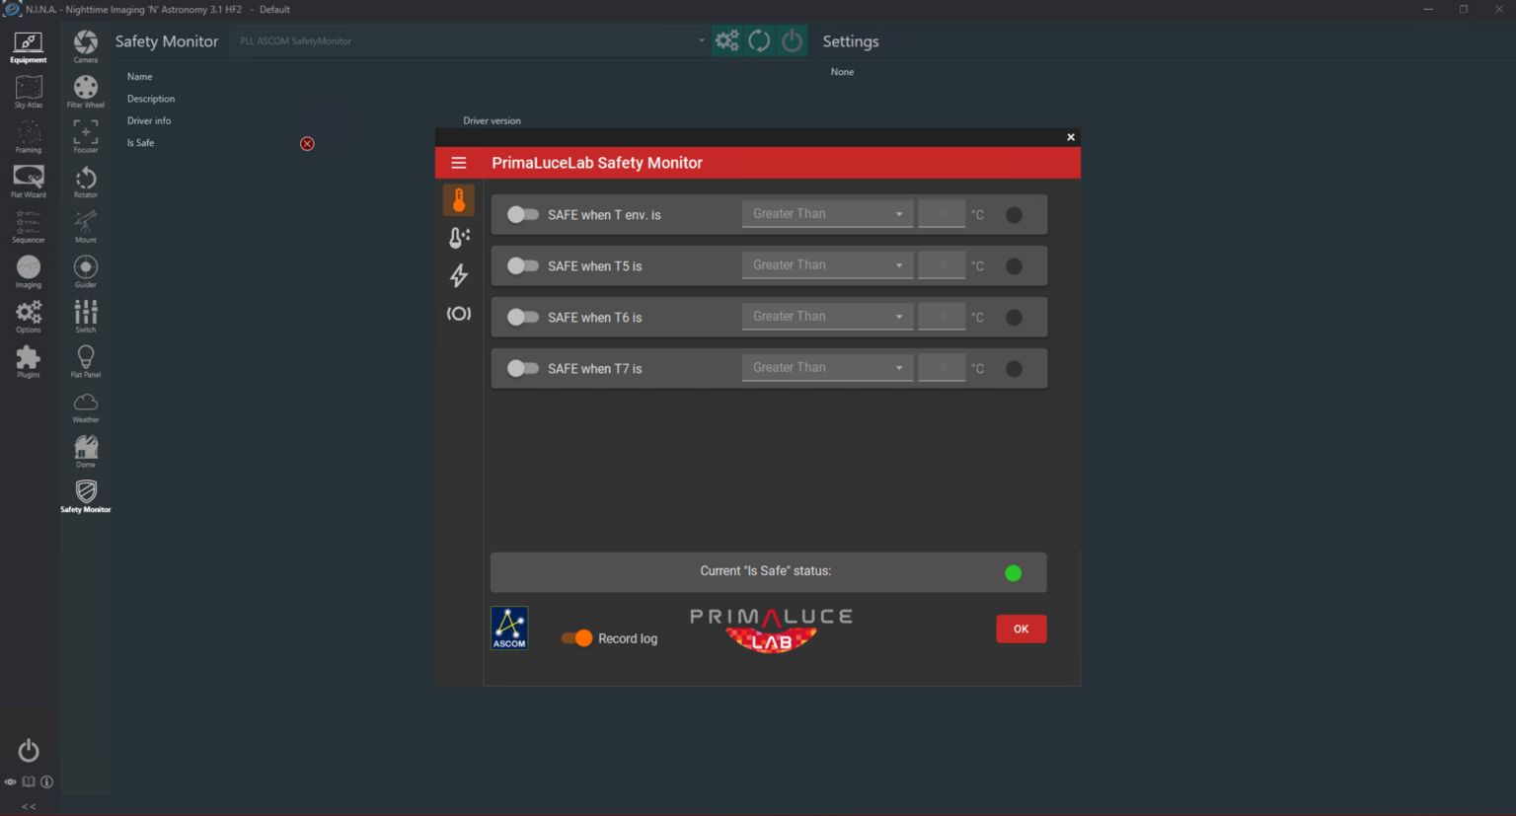Open the Focuser equipment panel
This screenshot has height=816, width=1516.
[x=86, y=135]
